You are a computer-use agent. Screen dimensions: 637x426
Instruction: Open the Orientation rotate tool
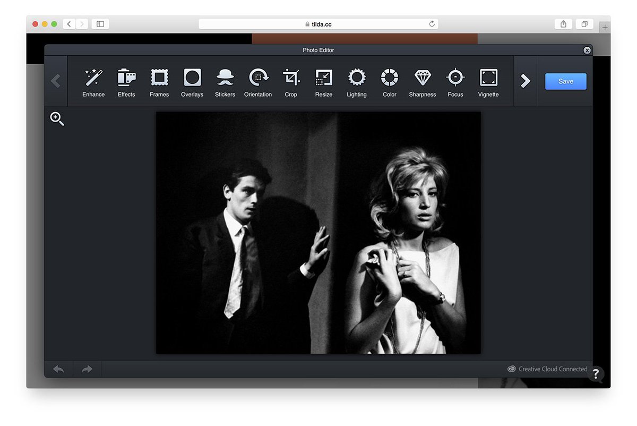tap(258, 82)
